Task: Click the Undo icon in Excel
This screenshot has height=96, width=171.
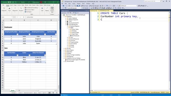Action: click(16, 2)
